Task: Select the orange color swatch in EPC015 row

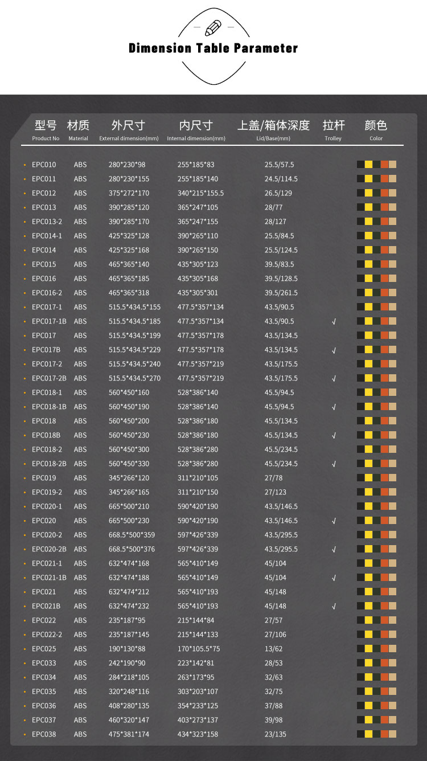Action: pyautogui.click(x=385, y=264)
